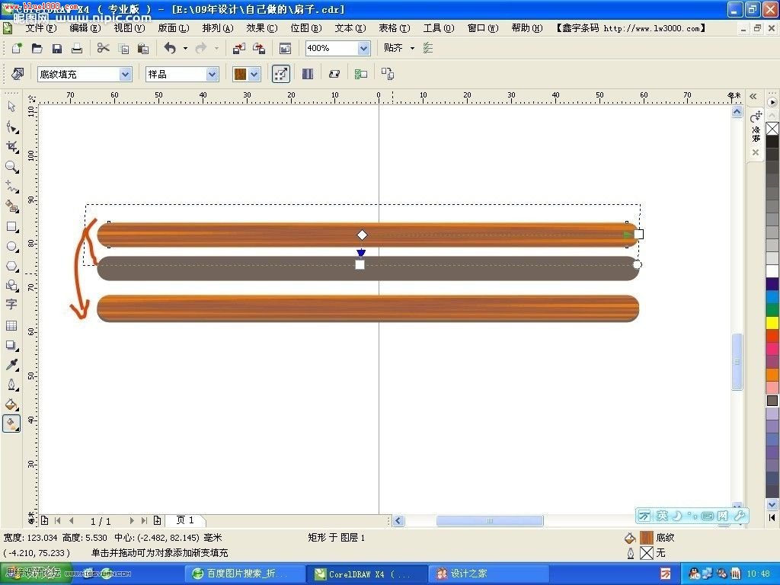
Task: Open CorelDRAW X4 from the taskbar
Action: click(x=366, y=573)
